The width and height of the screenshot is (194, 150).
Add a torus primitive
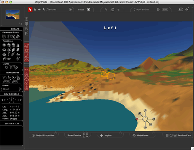[4, 50]
